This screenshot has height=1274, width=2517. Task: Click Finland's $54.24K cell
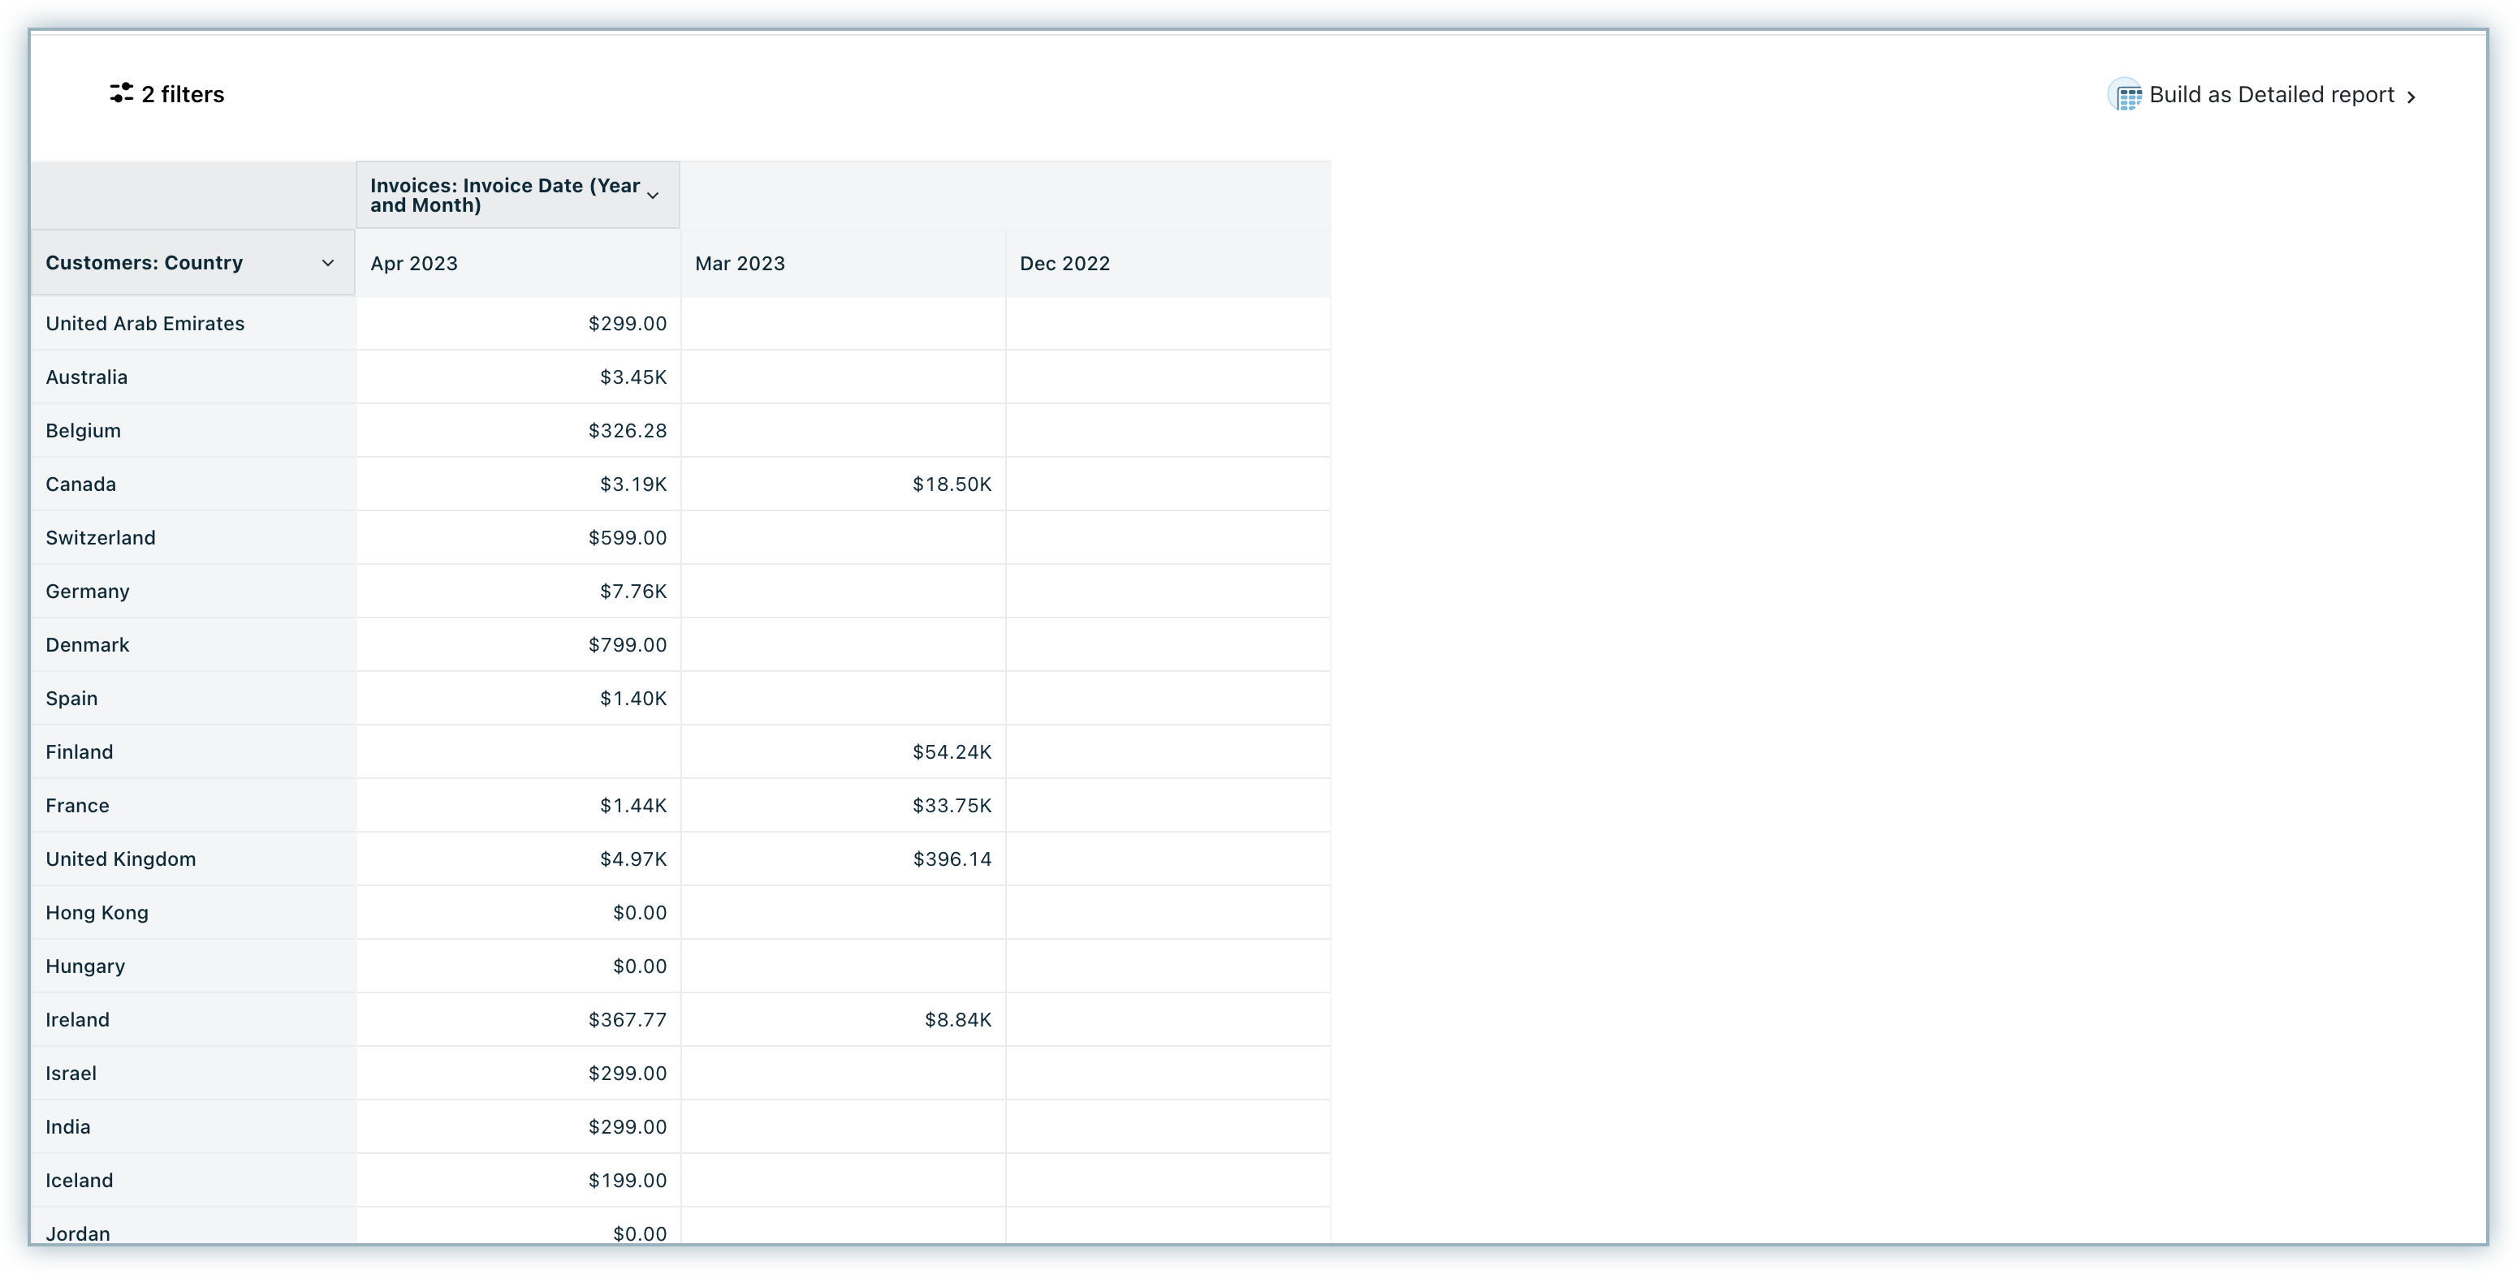(x=951, y=751)
